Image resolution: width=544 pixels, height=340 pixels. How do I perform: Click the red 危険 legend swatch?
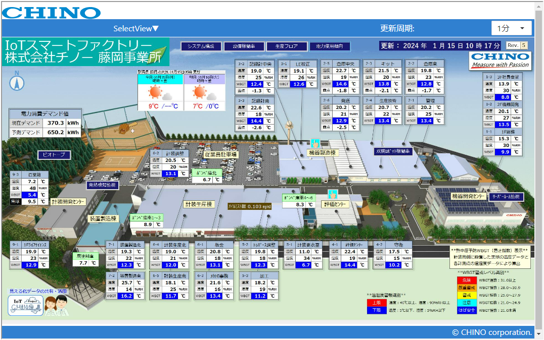(467, 280)
